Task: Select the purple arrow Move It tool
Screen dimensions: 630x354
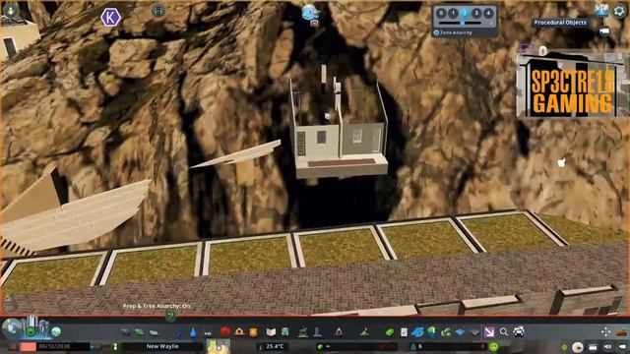Action: [x=489, y=332]
